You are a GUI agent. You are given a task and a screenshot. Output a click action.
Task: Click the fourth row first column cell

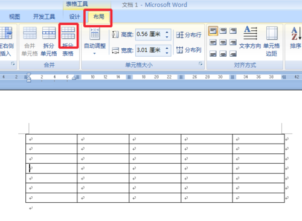[x=51, y=168]
